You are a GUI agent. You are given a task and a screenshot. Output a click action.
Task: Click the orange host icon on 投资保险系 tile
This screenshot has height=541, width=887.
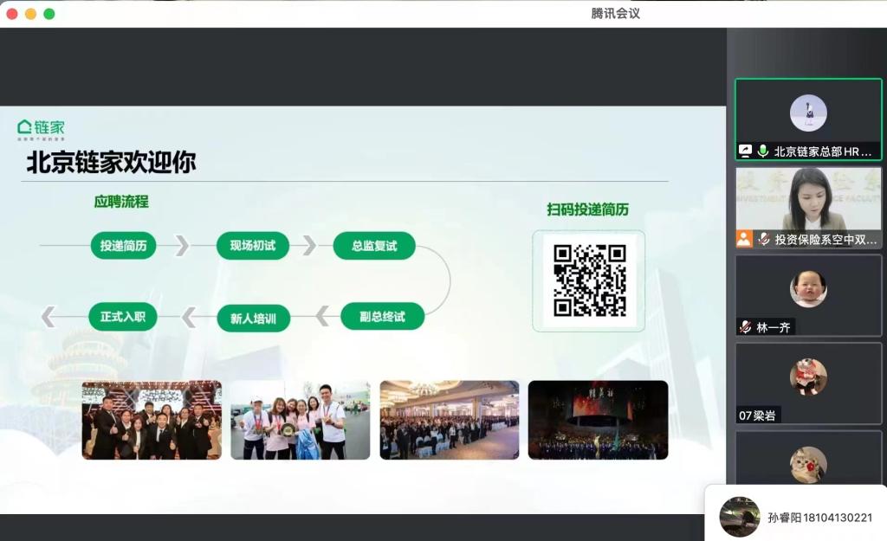[744, 239]
